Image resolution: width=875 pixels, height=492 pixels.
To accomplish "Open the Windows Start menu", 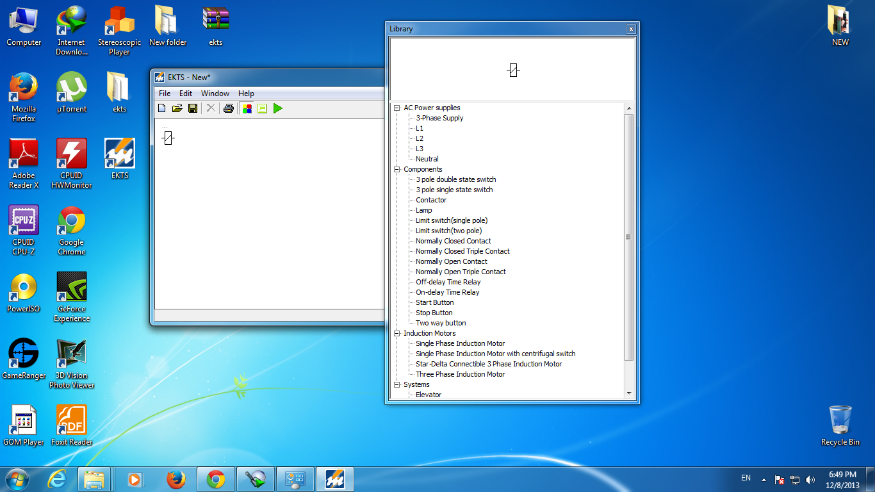I will tap(17, 479).
